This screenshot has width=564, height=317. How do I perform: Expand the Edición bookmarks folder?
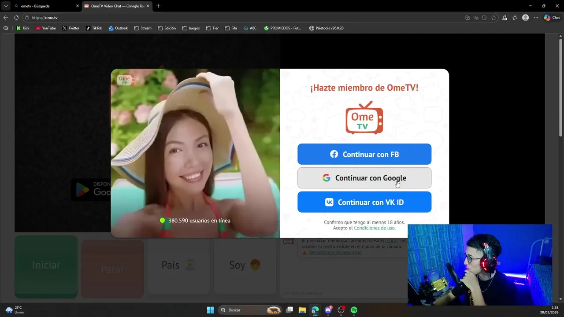(167, 28)
